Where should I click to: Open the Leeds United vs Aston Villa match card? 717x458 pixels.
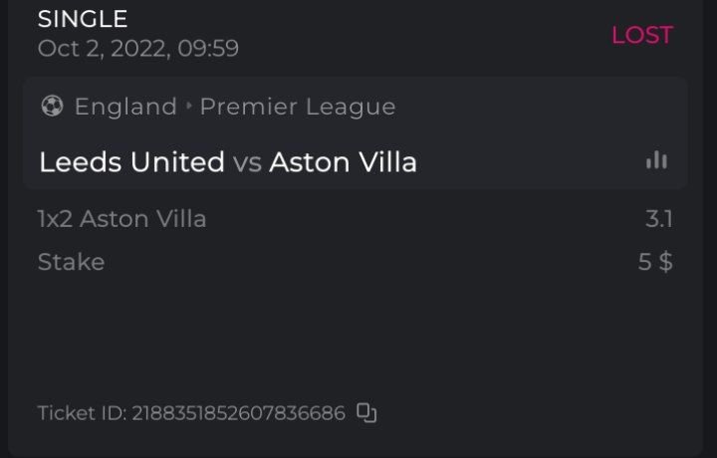coord(355,134)
